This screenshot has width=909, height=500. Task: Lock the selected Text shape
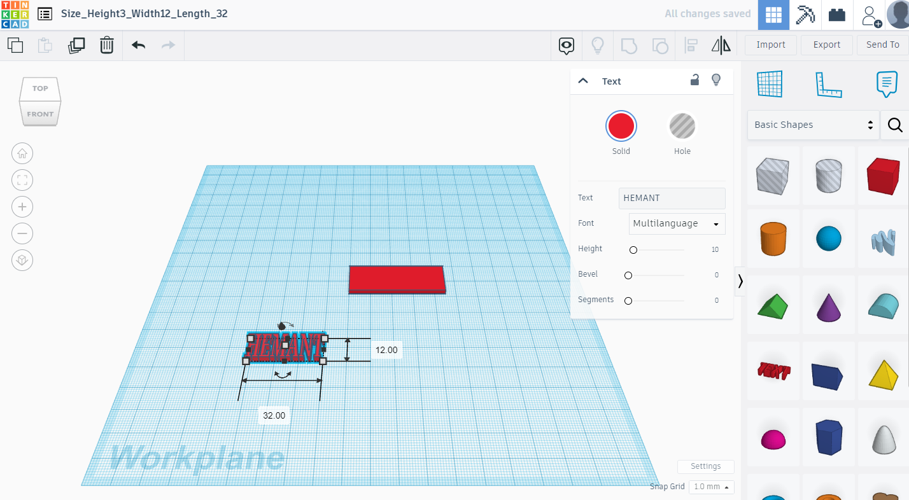(694, 80)
